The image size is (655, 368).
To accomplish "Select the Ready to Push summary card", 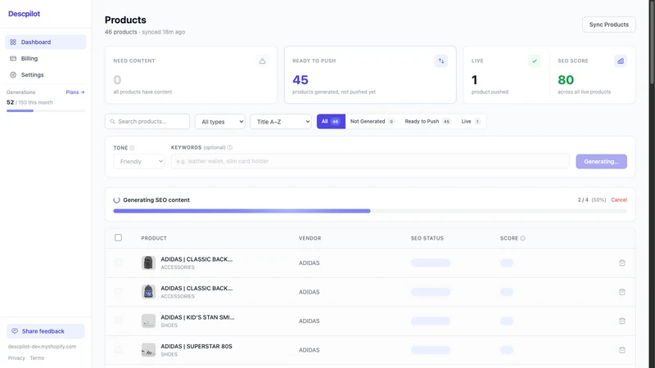I will click(370, 74).
